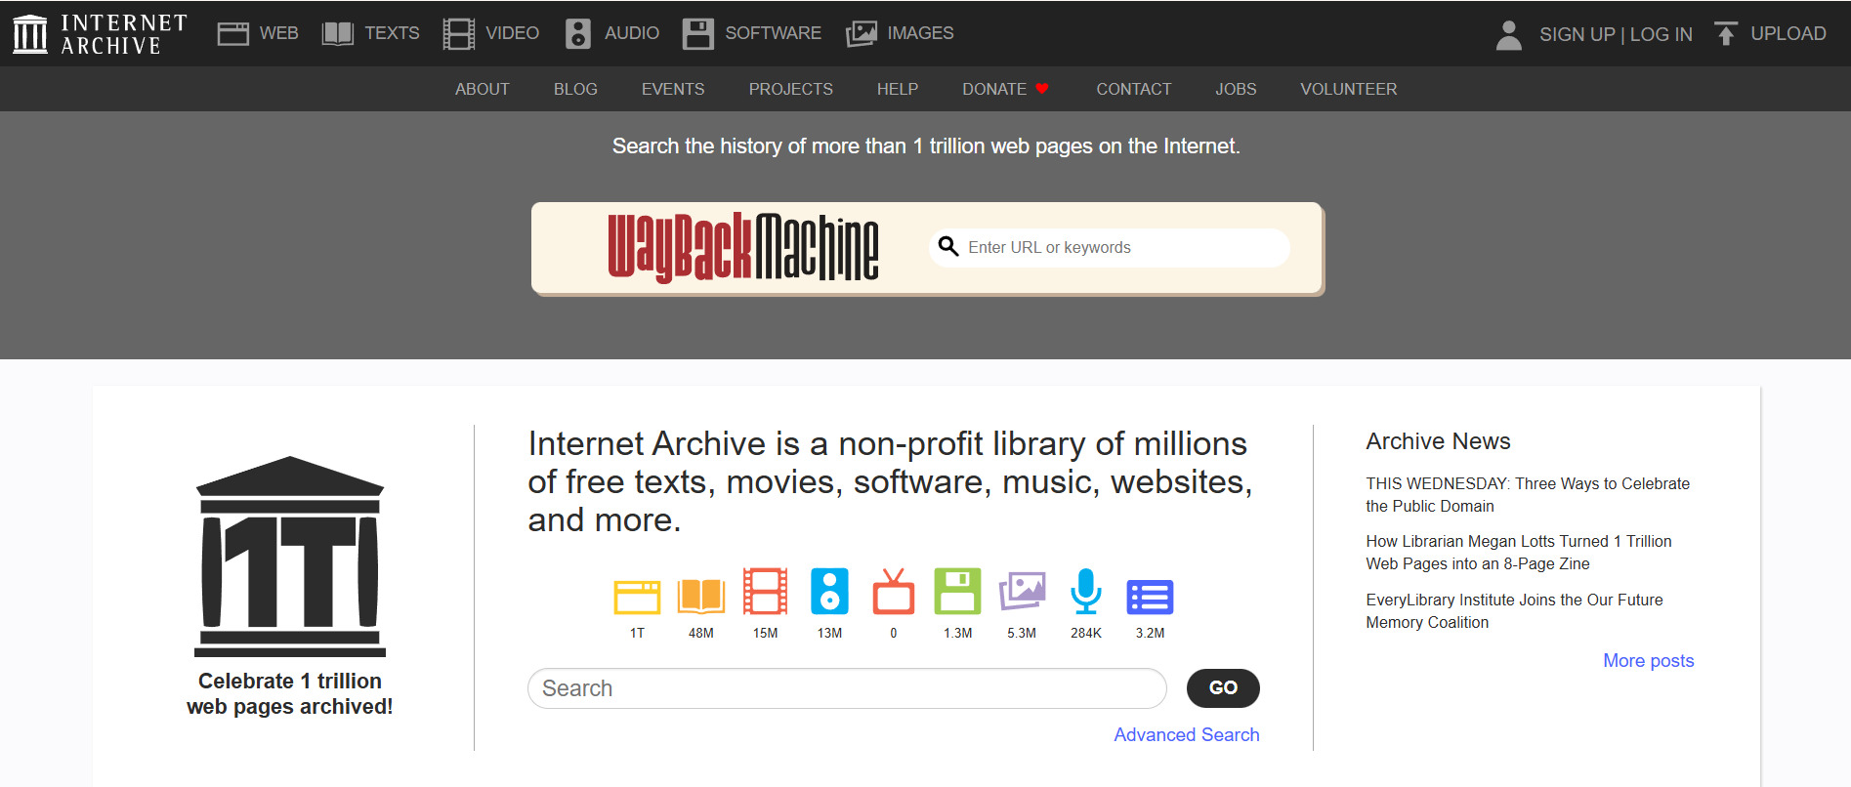Open the VOLUNTEER menu item
The width and height of the screenshot is (1851, 787).
[x=1348, y=89]
